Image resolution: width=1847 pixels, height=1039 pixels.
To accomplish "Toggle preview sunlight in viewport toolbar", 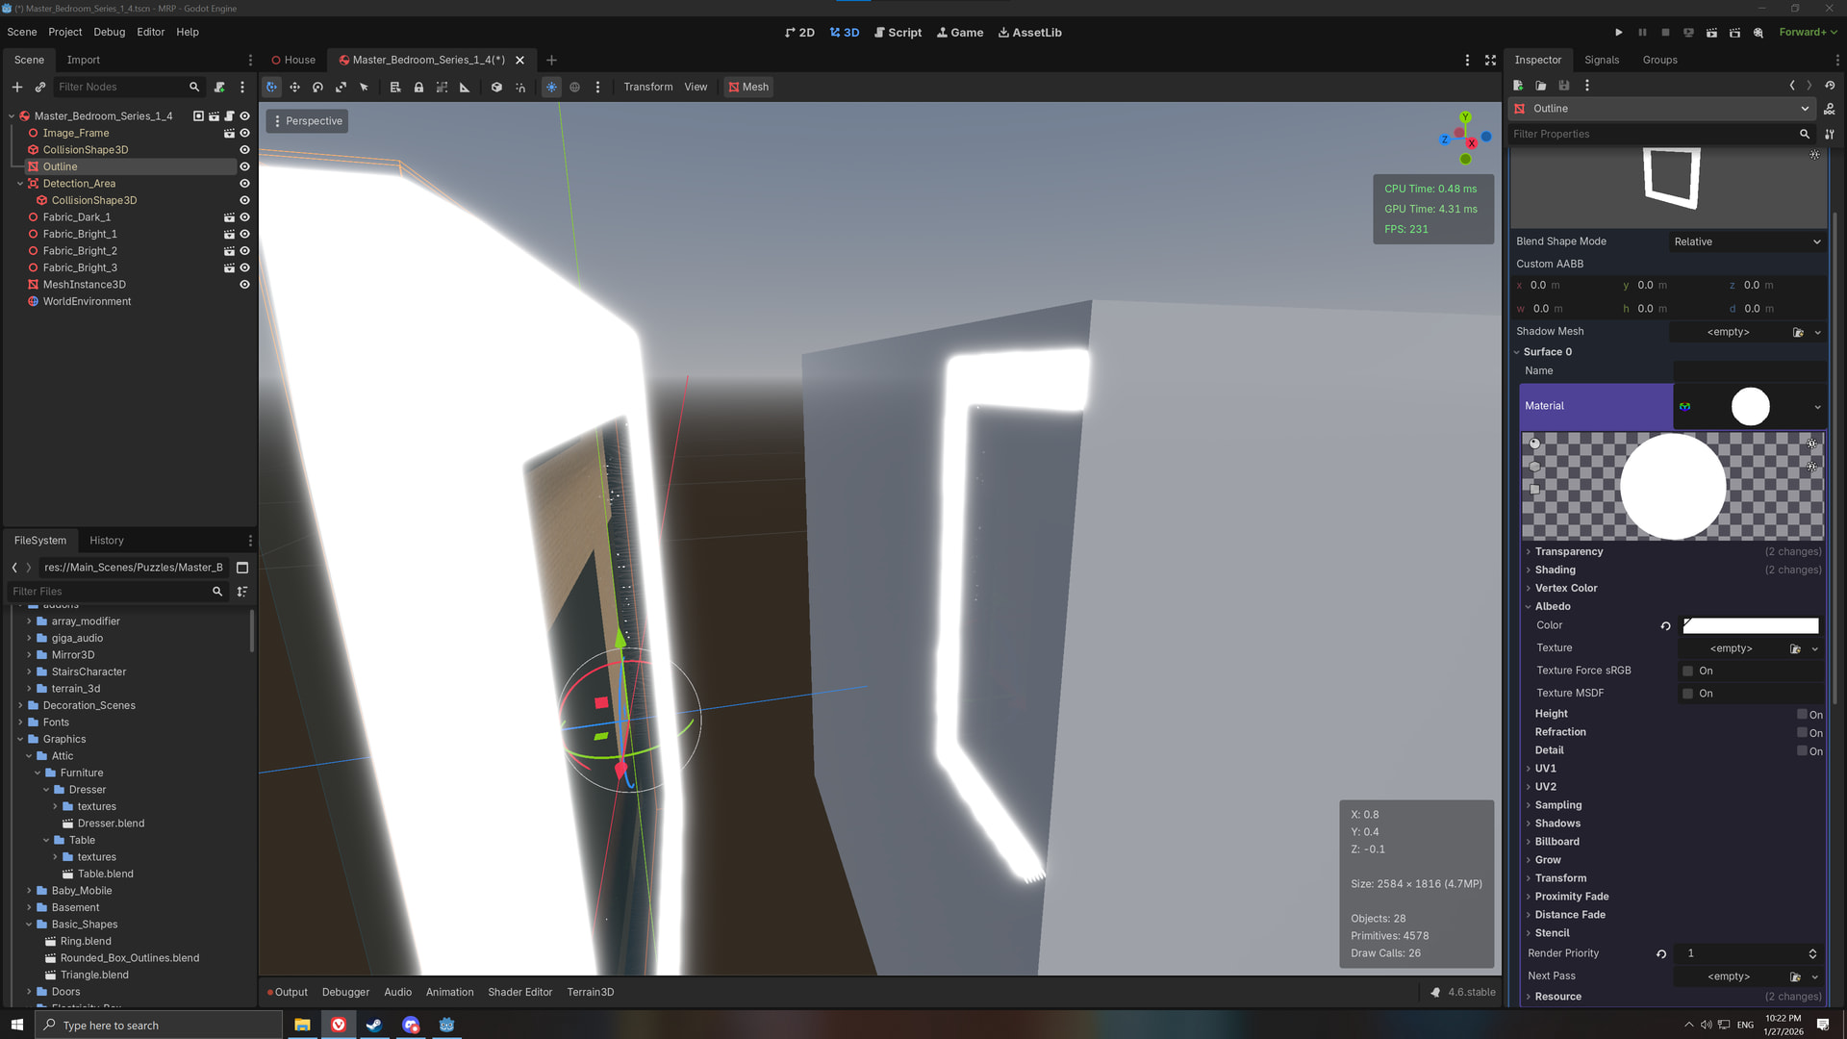I will (x=551, y=87).
